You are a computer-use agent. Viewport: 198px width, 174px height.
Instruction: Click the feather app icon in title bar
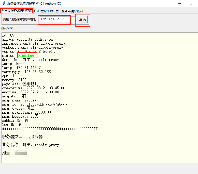coord(4,3)
